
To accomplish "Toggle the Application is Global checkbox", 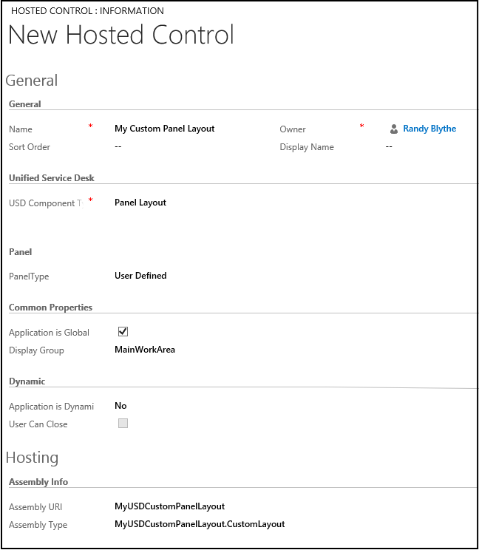I will pyautogui.click(x=123, y=331).
